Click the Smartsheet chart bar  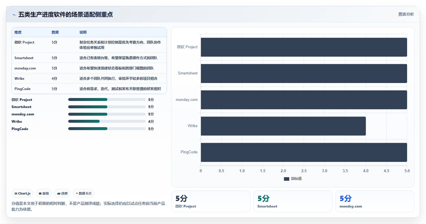click(x=304, y=73)
